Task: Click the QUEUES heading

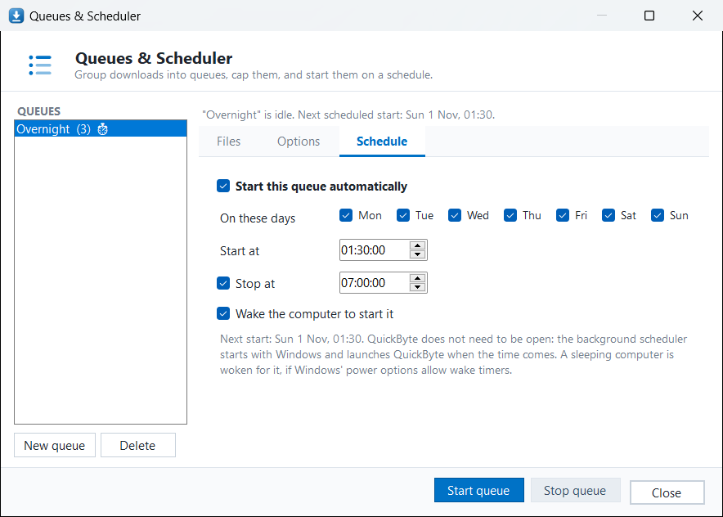Action: [38, 111]
